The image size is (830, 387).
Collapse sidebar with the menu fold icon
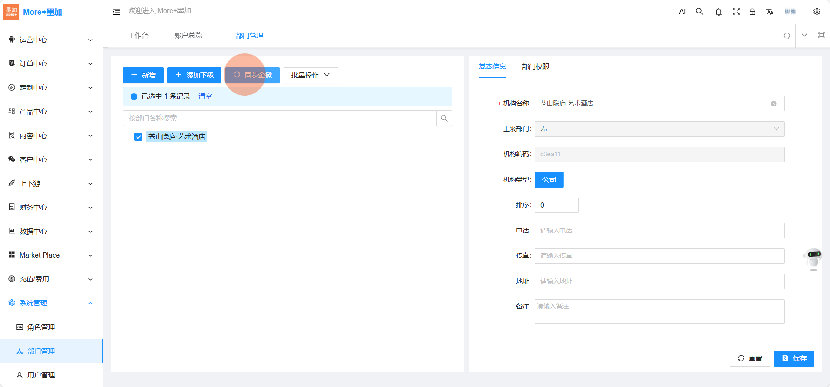[116, 12]
